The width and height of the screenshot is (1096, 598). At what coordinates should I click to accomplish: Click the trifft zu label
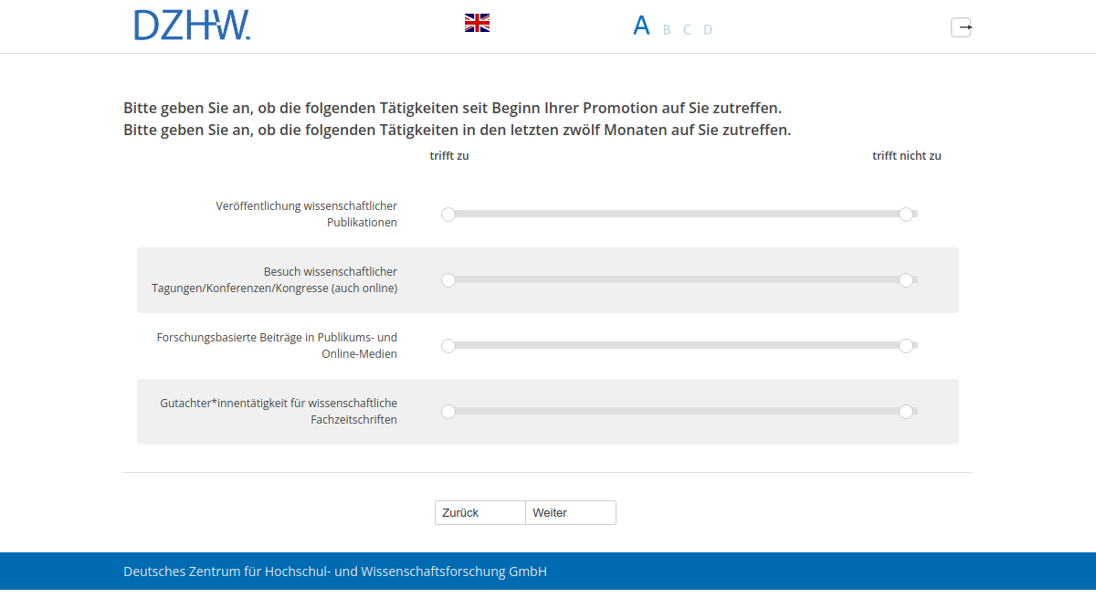tap(449, 155)
